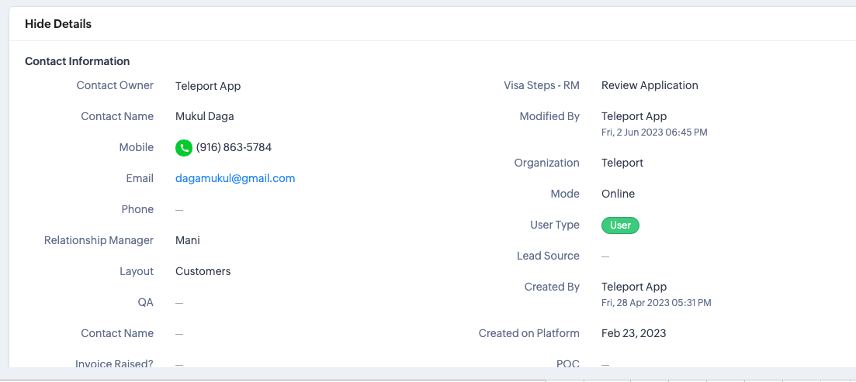856x382 pixels.
Task: Select the Review Application visa step value
Action: point(650,85)
